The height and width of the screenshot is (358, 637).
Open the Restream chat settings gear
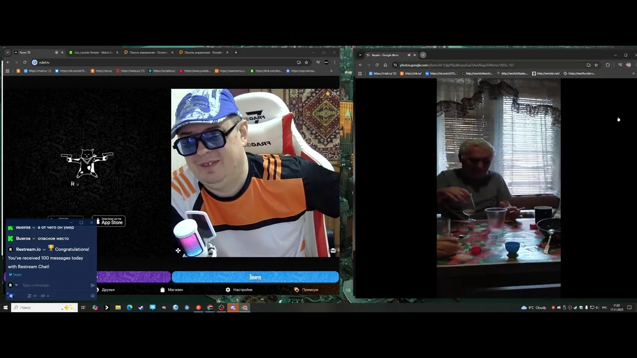[x=93, y=296]
